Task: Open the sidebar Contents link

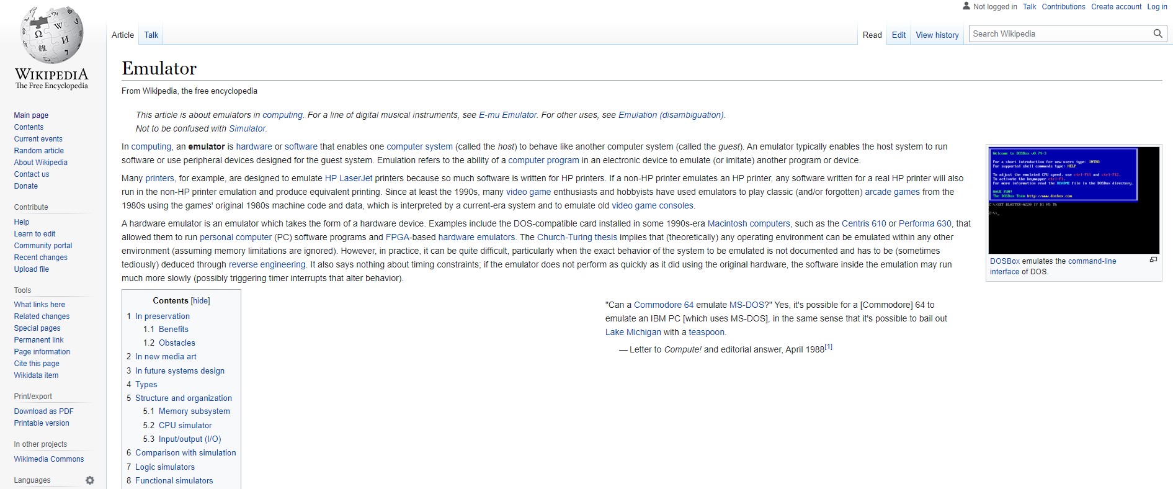Action: (x=29, y=127)
